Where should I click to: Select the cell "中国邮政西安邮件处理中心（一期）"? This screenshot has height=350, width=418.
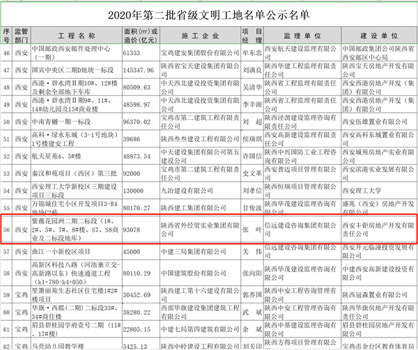(x=77, y=53)
